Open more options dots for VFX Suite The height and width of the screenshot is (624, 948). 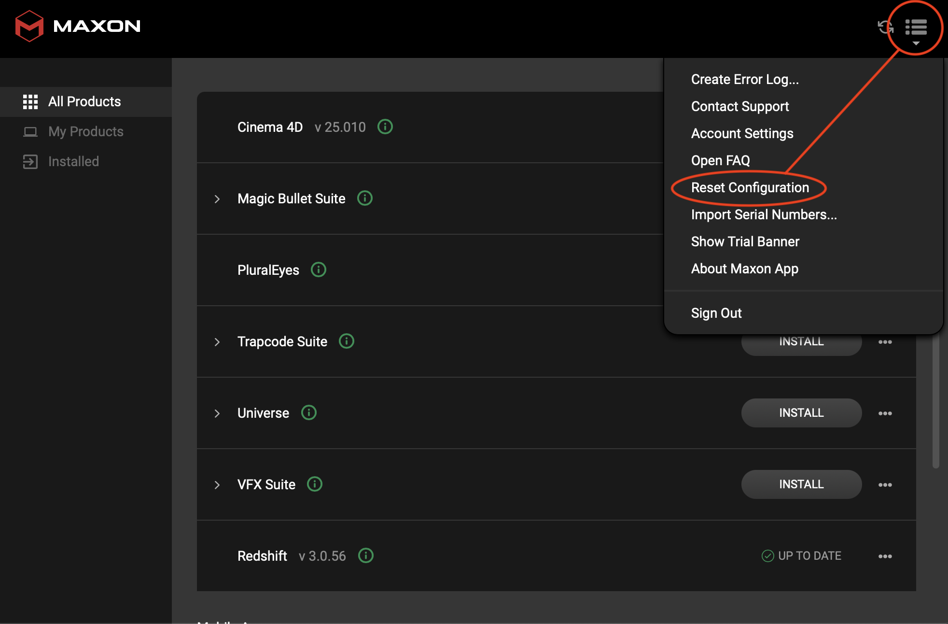pyautogui.click(x=885, y=485)
